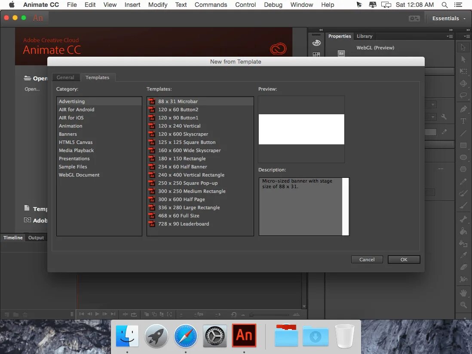Select the Eraser tool
Screen dimensions: 472x354
click(463, 267)
